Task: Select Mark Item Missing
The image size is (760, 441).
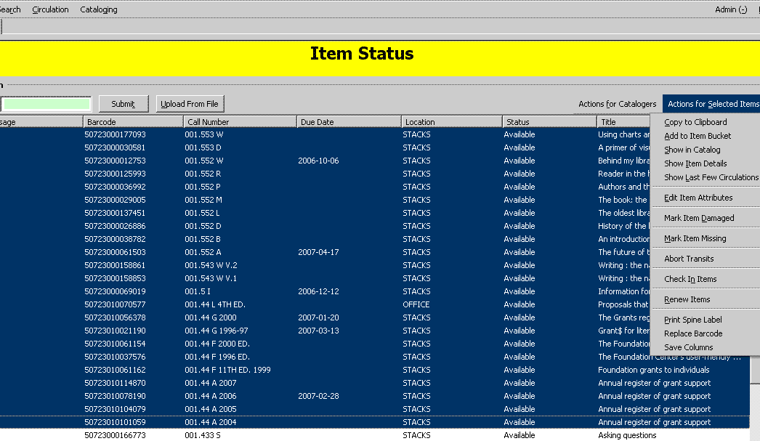Action: click(695, 238)
